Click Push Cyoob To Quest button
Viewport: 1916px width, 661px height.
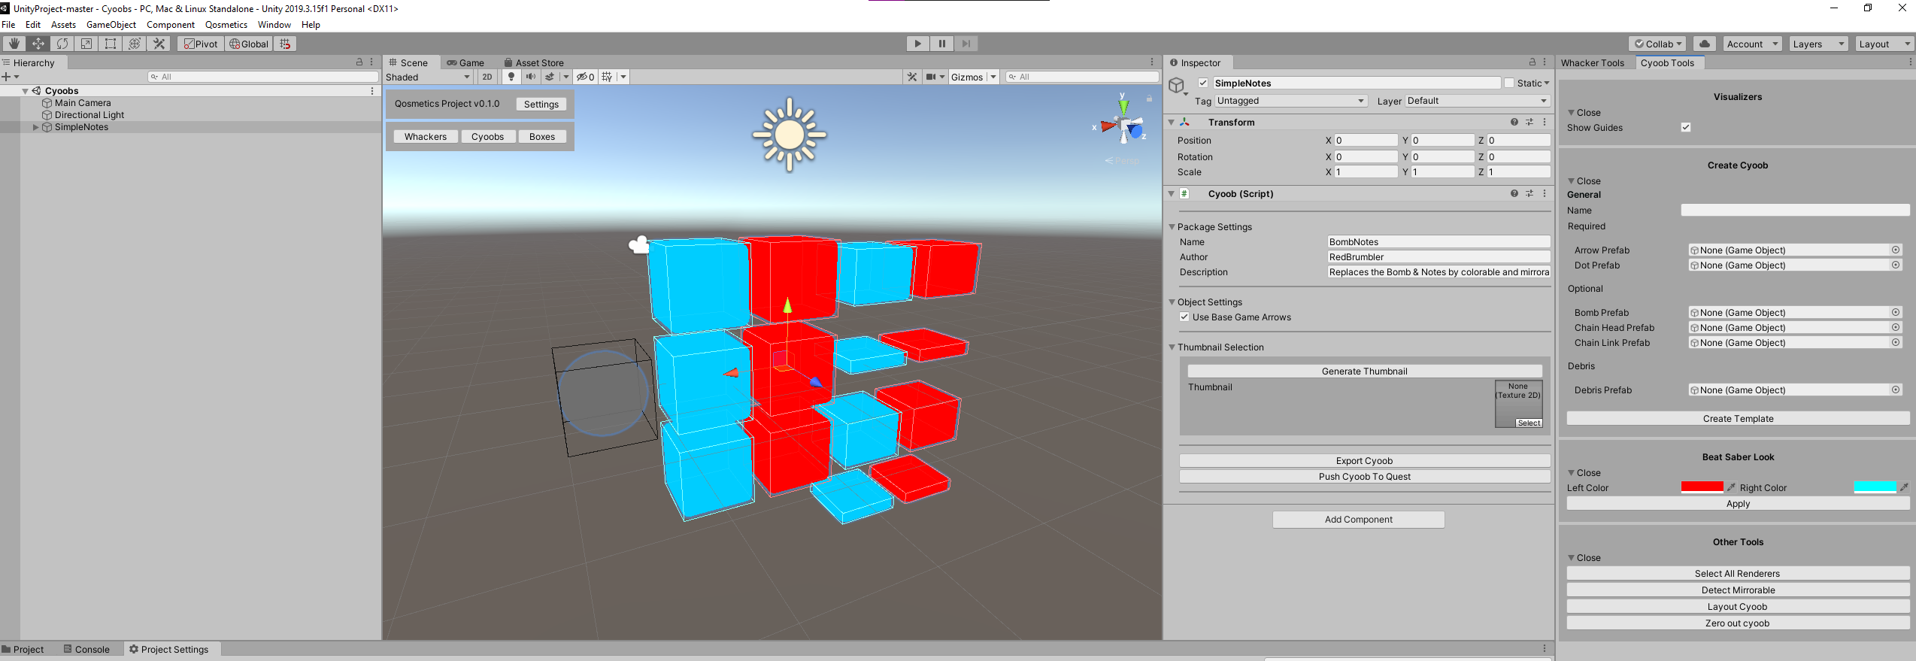coord(1365,476)
